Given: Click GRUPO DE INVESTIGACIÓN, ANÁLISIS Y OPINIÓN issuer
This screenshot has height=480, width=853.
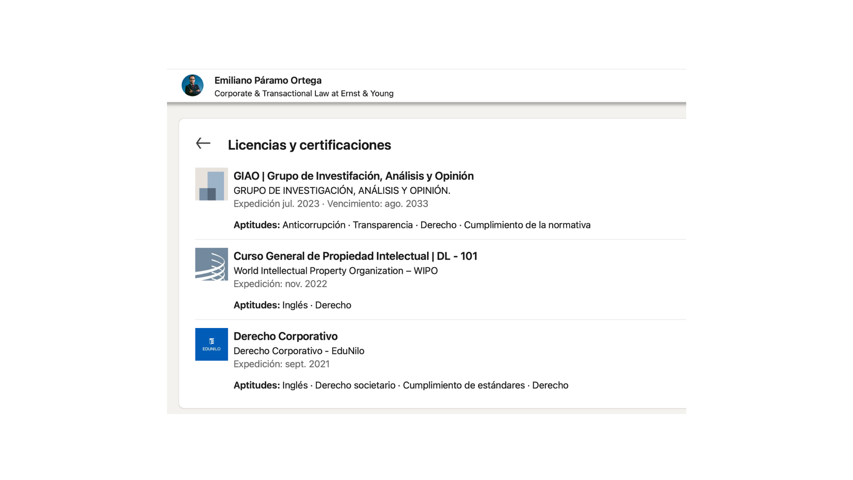Looking at the screenshot, I should (342, 191).
